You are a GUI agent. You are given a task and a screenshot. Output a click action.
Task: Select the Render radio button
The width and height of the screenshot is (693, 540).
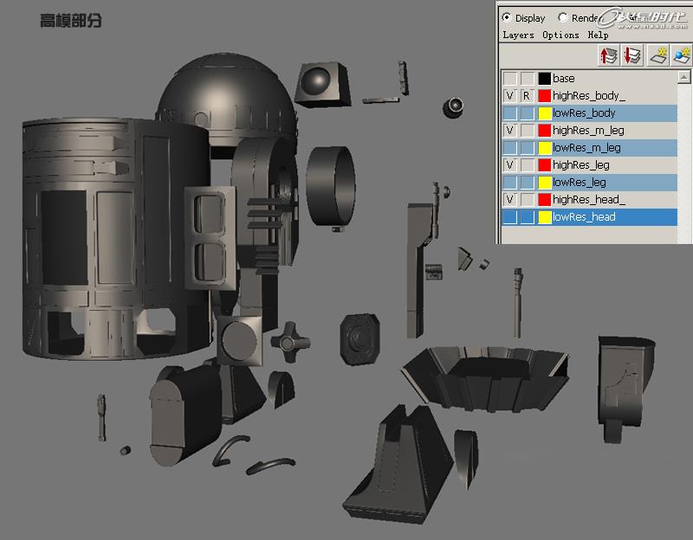(561, 17)
